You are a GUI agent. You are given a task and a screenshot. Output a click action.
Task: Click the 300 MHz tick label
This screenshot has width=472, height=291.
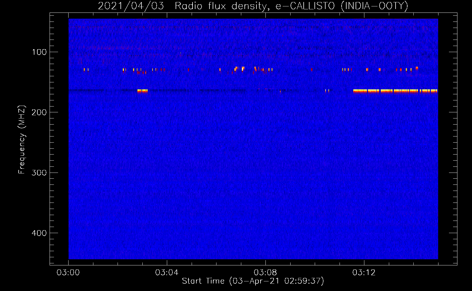click(x=39, y=173)
